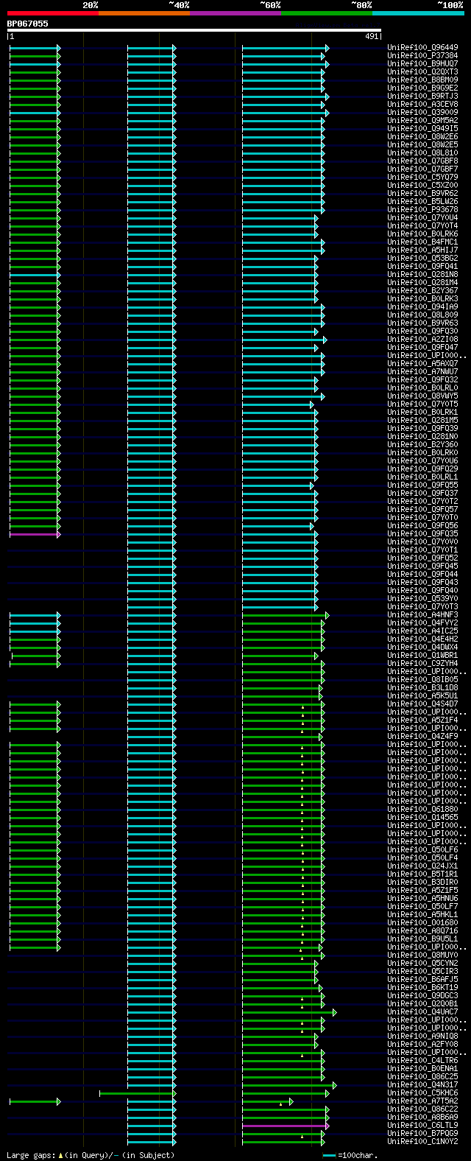Select UniRef100_C9ZYH4 label
Screen dimensions: 471x1161
click(x=422, y=663)
